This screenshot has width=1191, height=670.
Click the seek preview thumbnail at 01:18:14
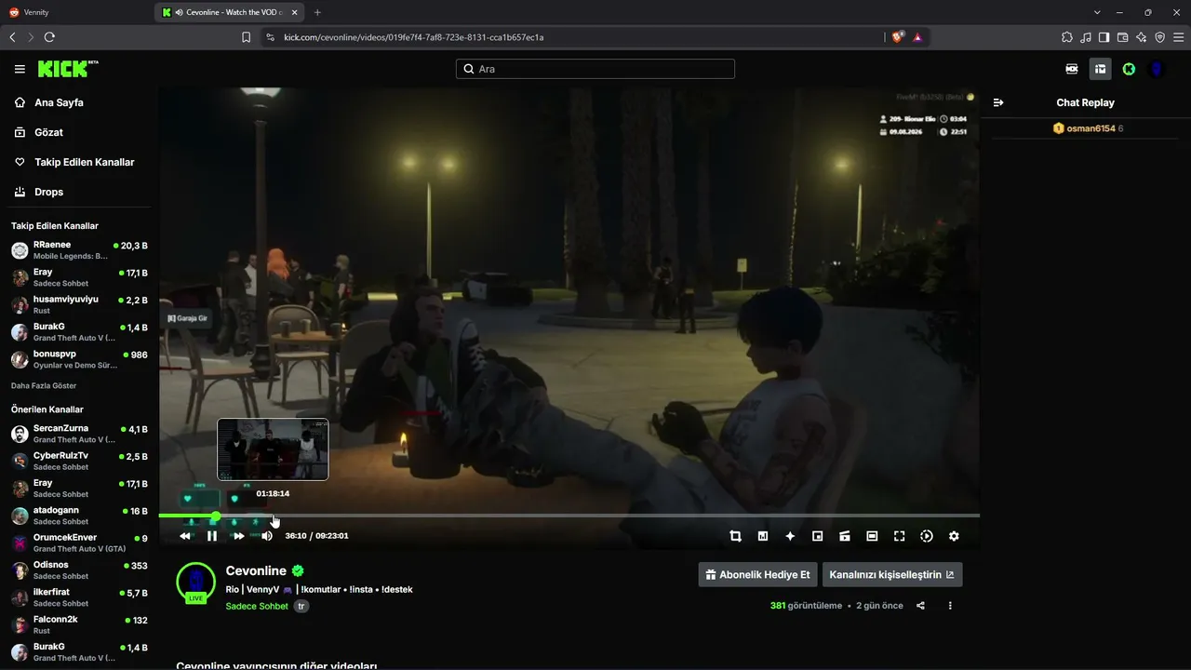coord(273,449)
